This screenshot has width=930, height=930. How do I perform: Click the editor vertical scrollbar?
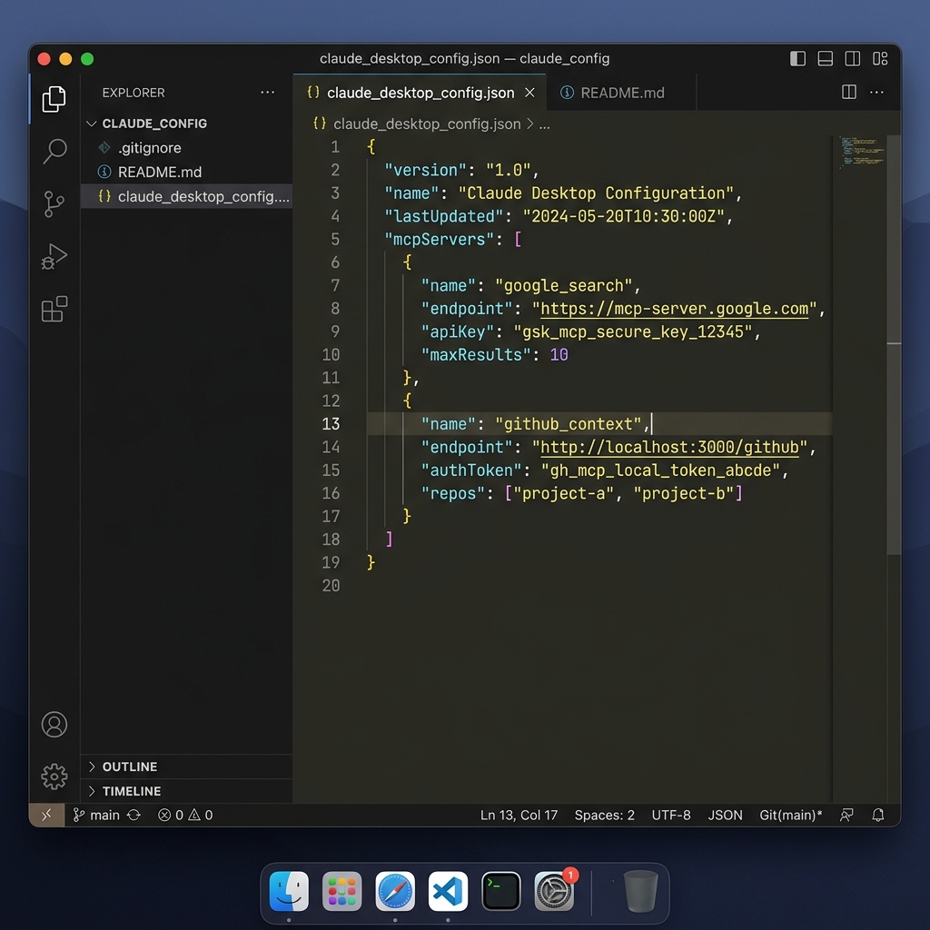click(894, 344)
